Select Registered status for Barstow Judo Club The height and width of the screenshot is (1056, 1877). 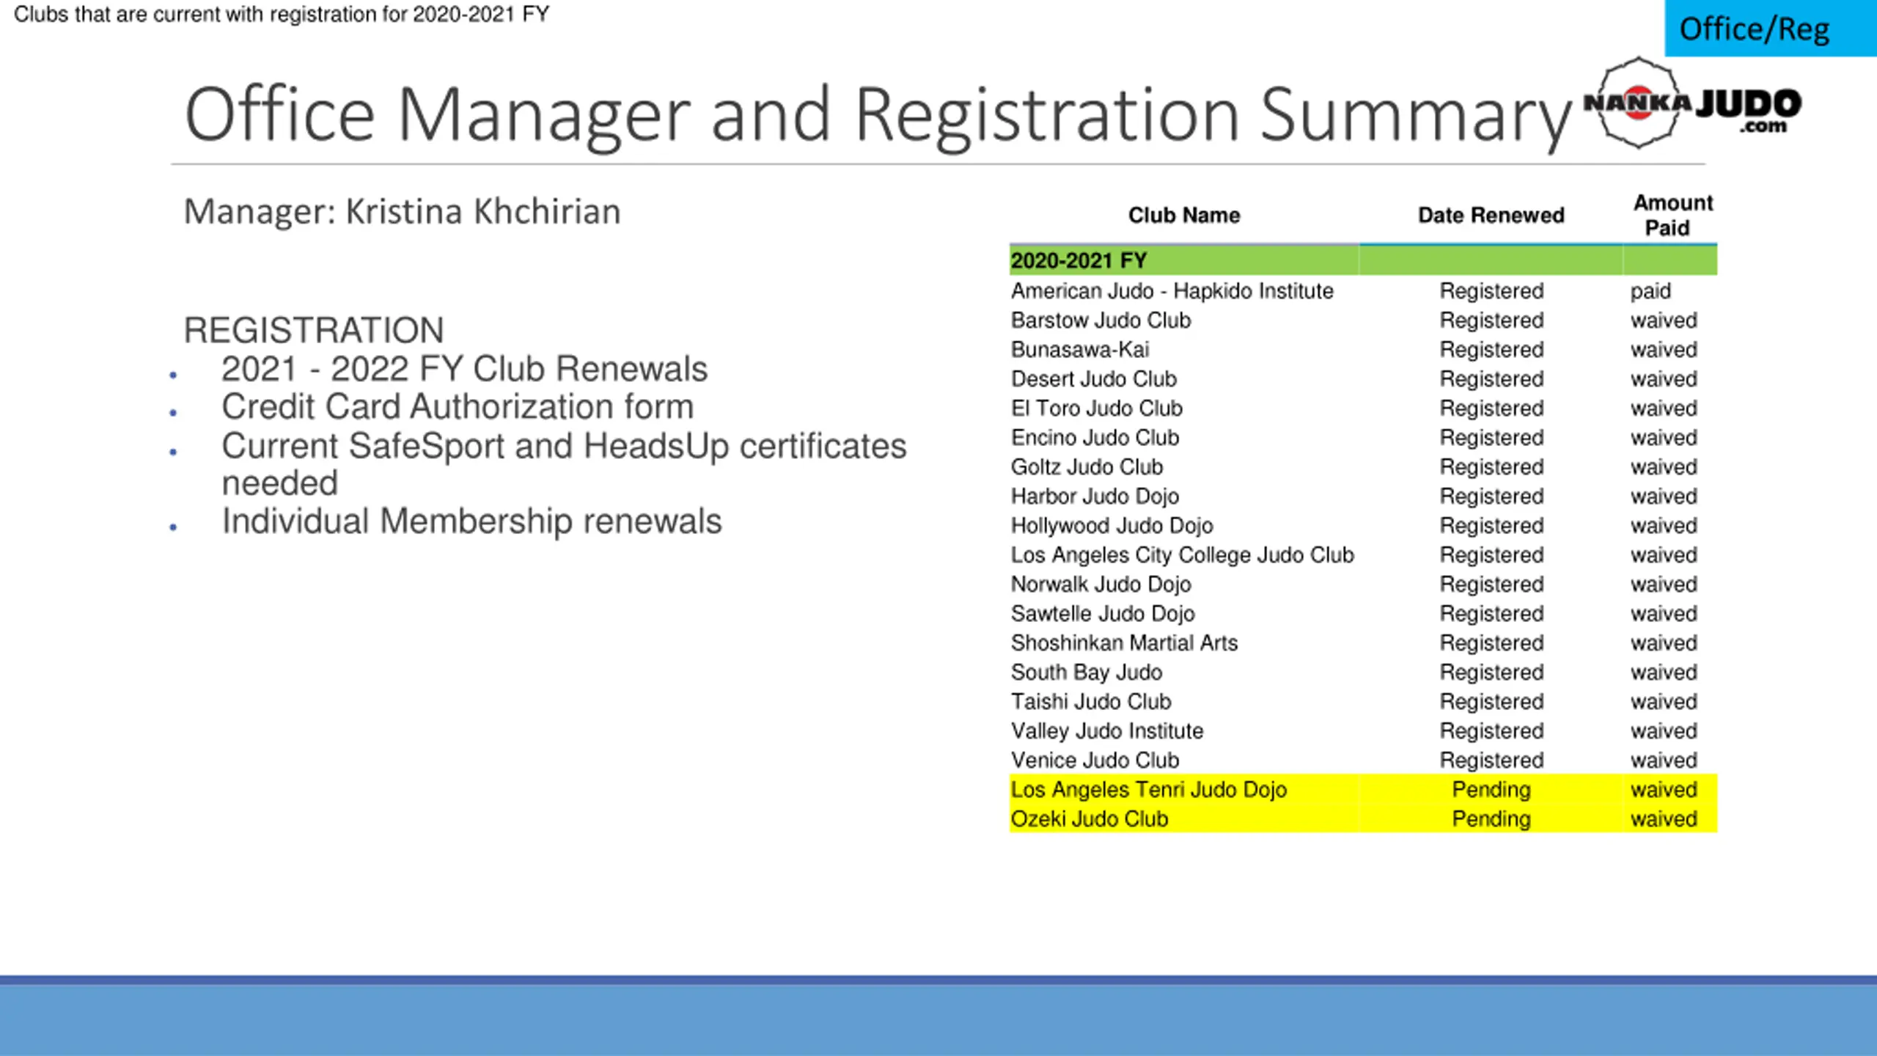click(x=1491, y=320)
